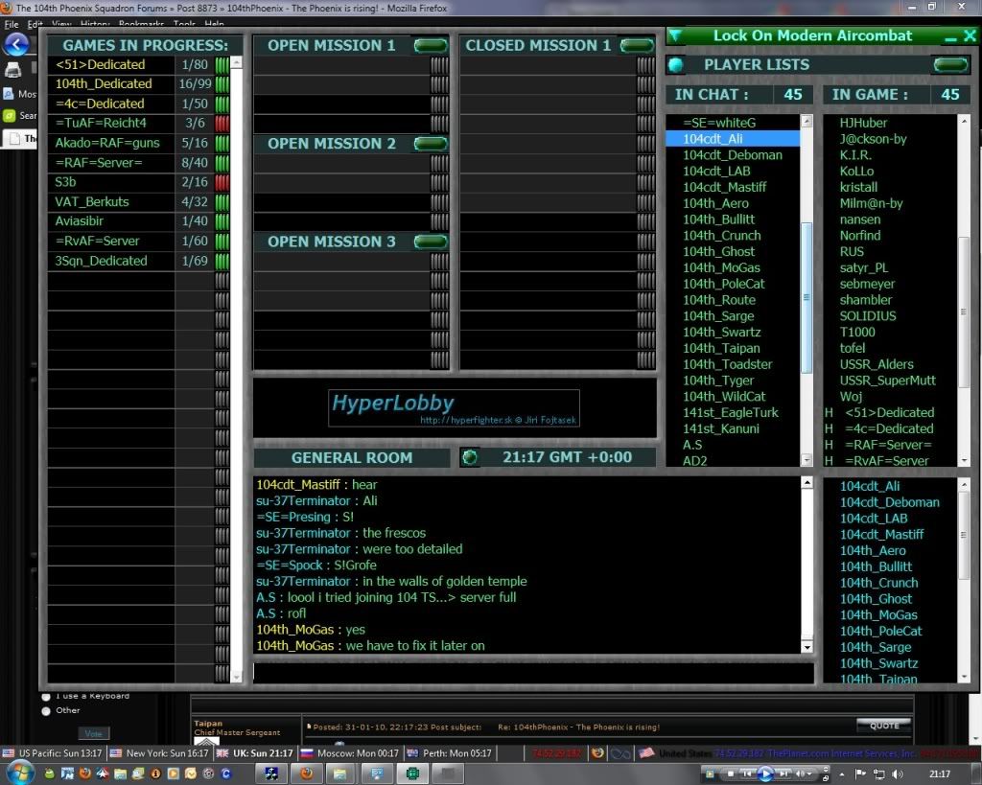The image size is (982, 785).
Task: Click the QUOTE button on Taipan's post
Action: tap(883, 727)
